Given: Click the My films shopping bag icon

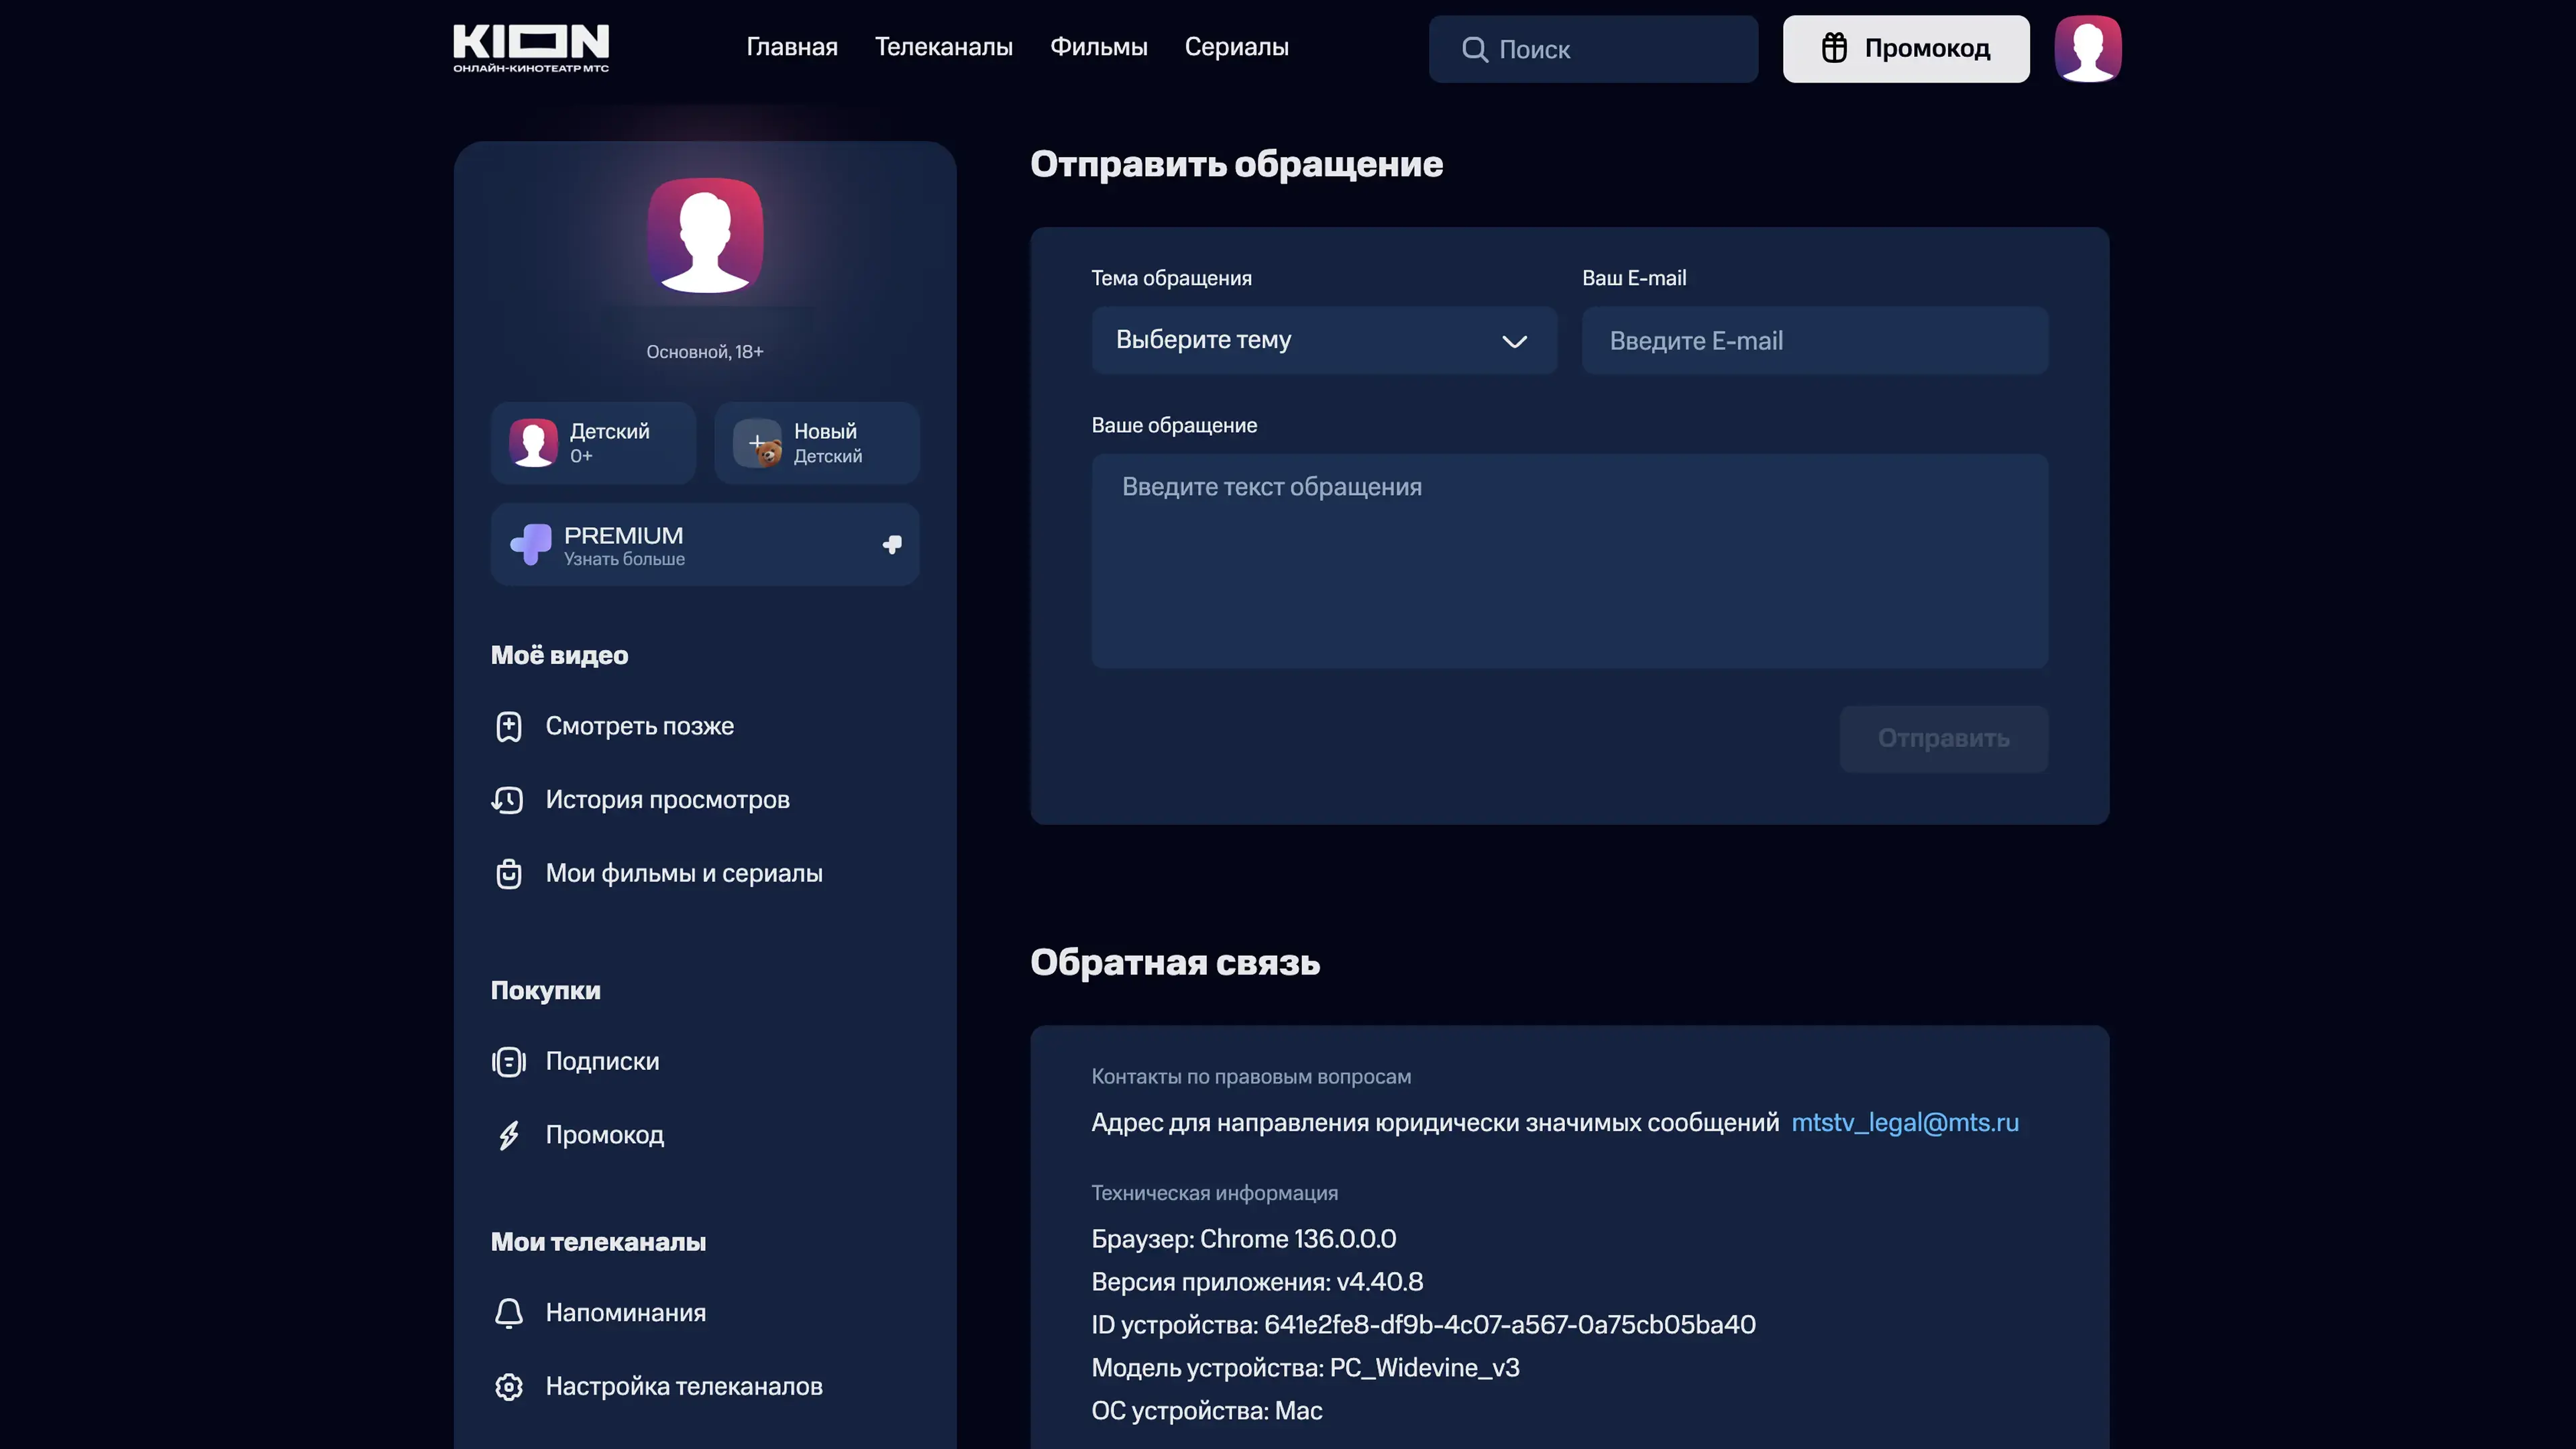Looking at the screenshot, I should [x=508, y=874].
